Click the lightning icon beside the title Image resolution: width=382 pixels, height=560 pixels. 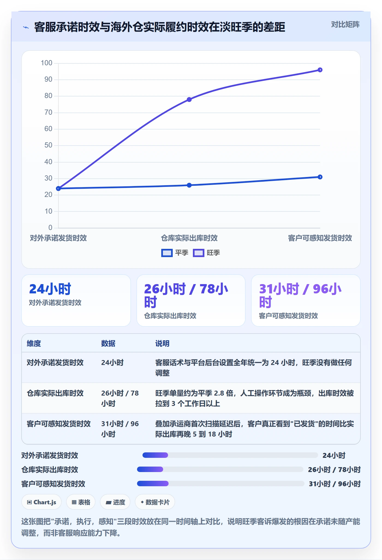tap(26, 27)
